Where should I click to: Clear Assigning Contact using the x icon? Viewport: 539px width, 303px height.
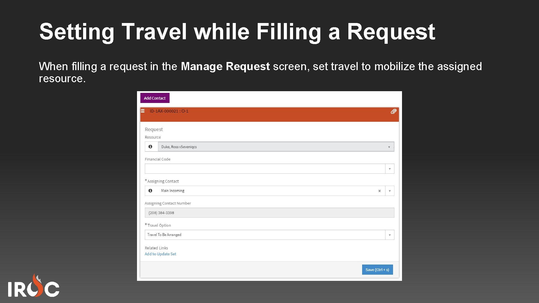tap(380, 191)
